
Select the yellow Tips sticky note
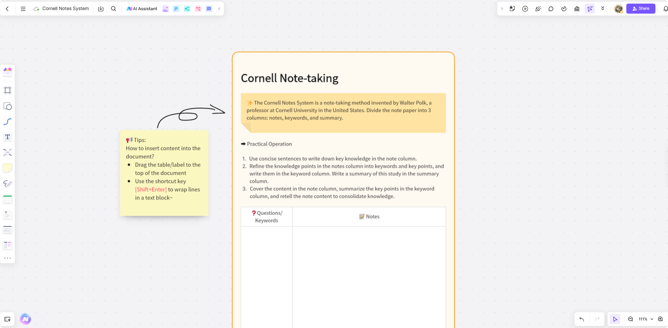pyautogui.click(x=164, y=173)
